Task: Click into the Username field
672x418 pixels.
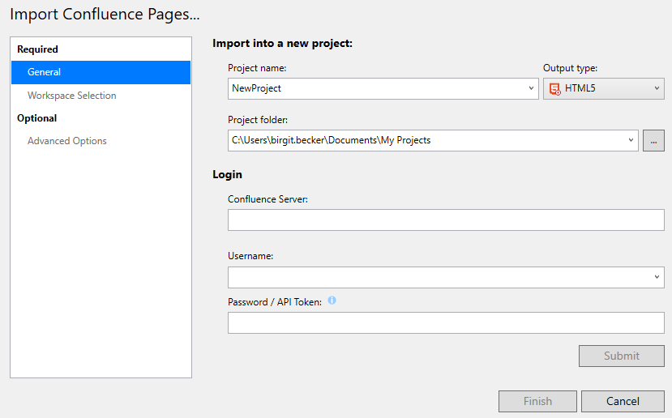Action: tap(438, 277)
